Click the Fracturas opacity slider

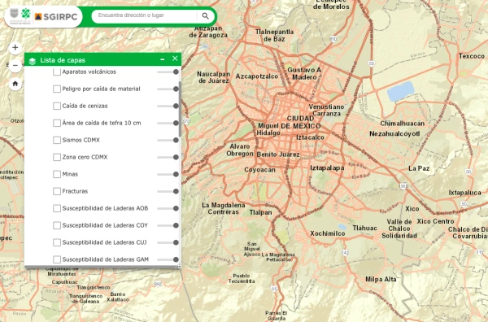pyautogui.click(x=168, y=191)
